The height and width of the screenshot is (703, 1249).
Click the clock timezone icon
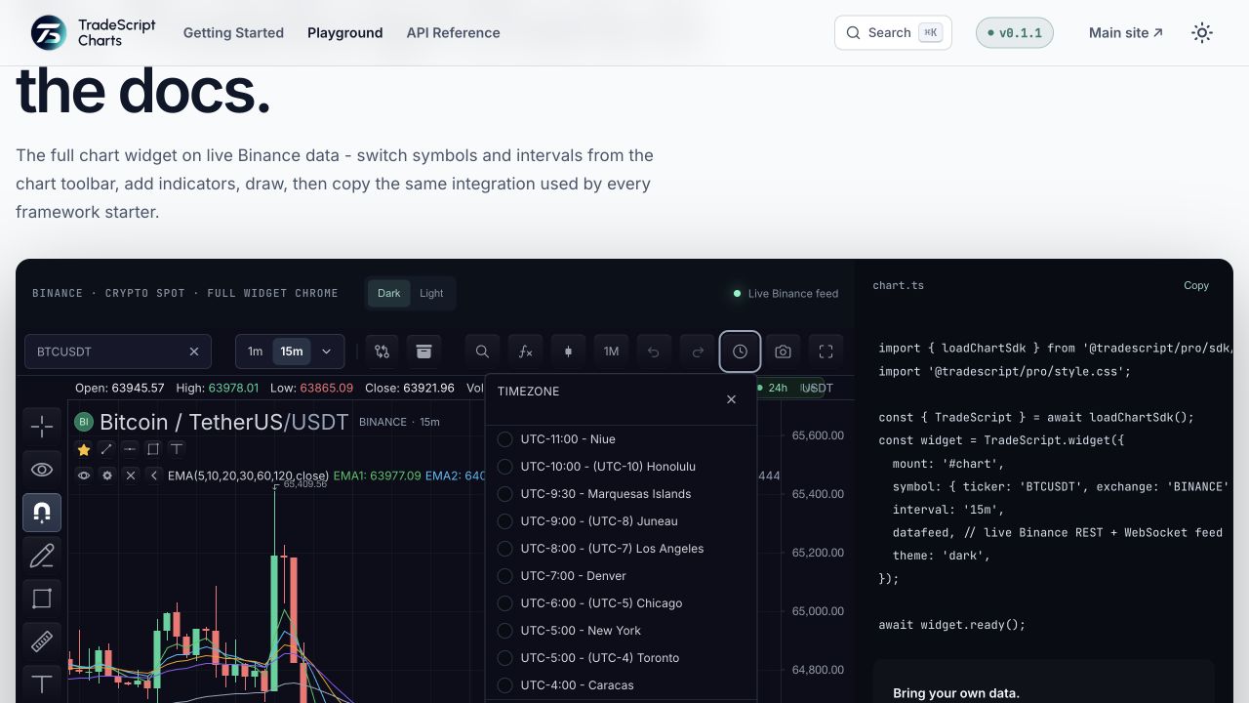point(740,351)
